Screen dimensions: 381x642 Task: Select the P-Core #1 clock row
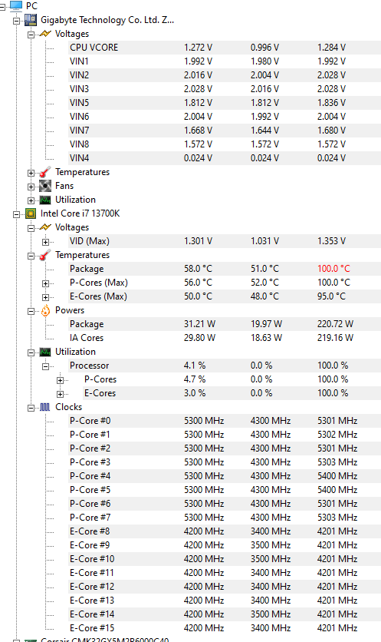[225, 435]
